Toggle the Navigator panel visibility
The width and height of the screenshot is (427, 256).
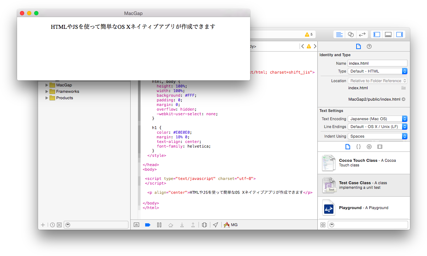tap(377, 34)
